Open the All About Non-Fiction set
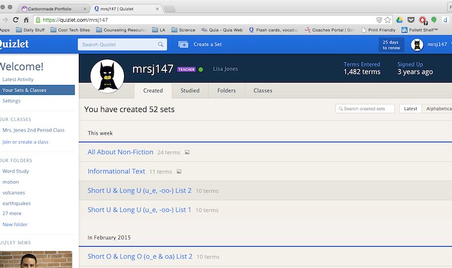The height and width of the screenshot is (268, 452). coord(121,152)
